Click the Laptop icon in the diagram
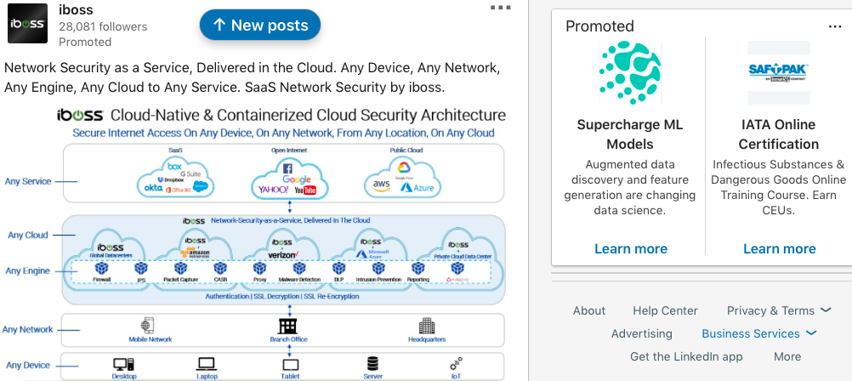The width and height of the screenshot is (852, 381). click(207, 364)
